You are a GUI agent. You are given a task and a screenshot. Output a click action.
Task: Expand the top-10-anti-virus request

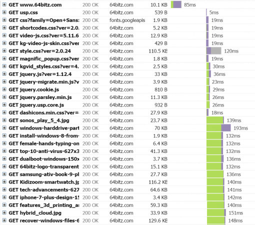[x=4, y=151]
